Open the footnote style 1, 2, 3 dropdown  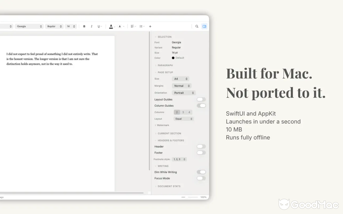pos(179,159)
